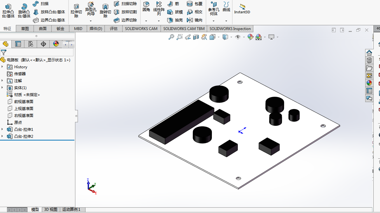Open the Appearances task pane color-ball tab
Viewport: 380px width, 213px height.
click(x=369, y=83)
